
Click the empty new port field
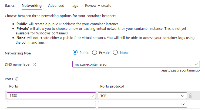51,104
